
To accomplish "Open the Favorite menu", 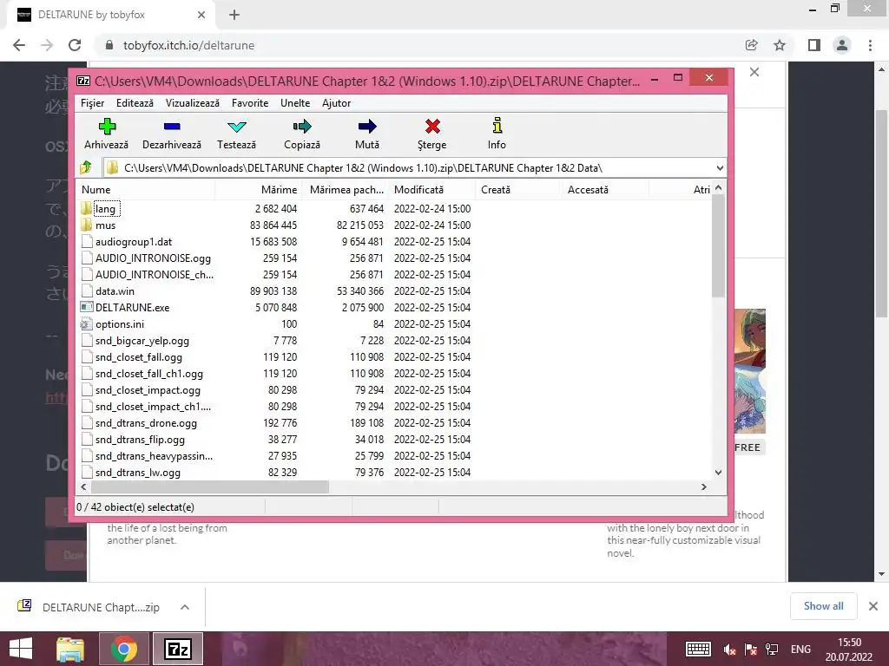I will [x=250, y=103].
